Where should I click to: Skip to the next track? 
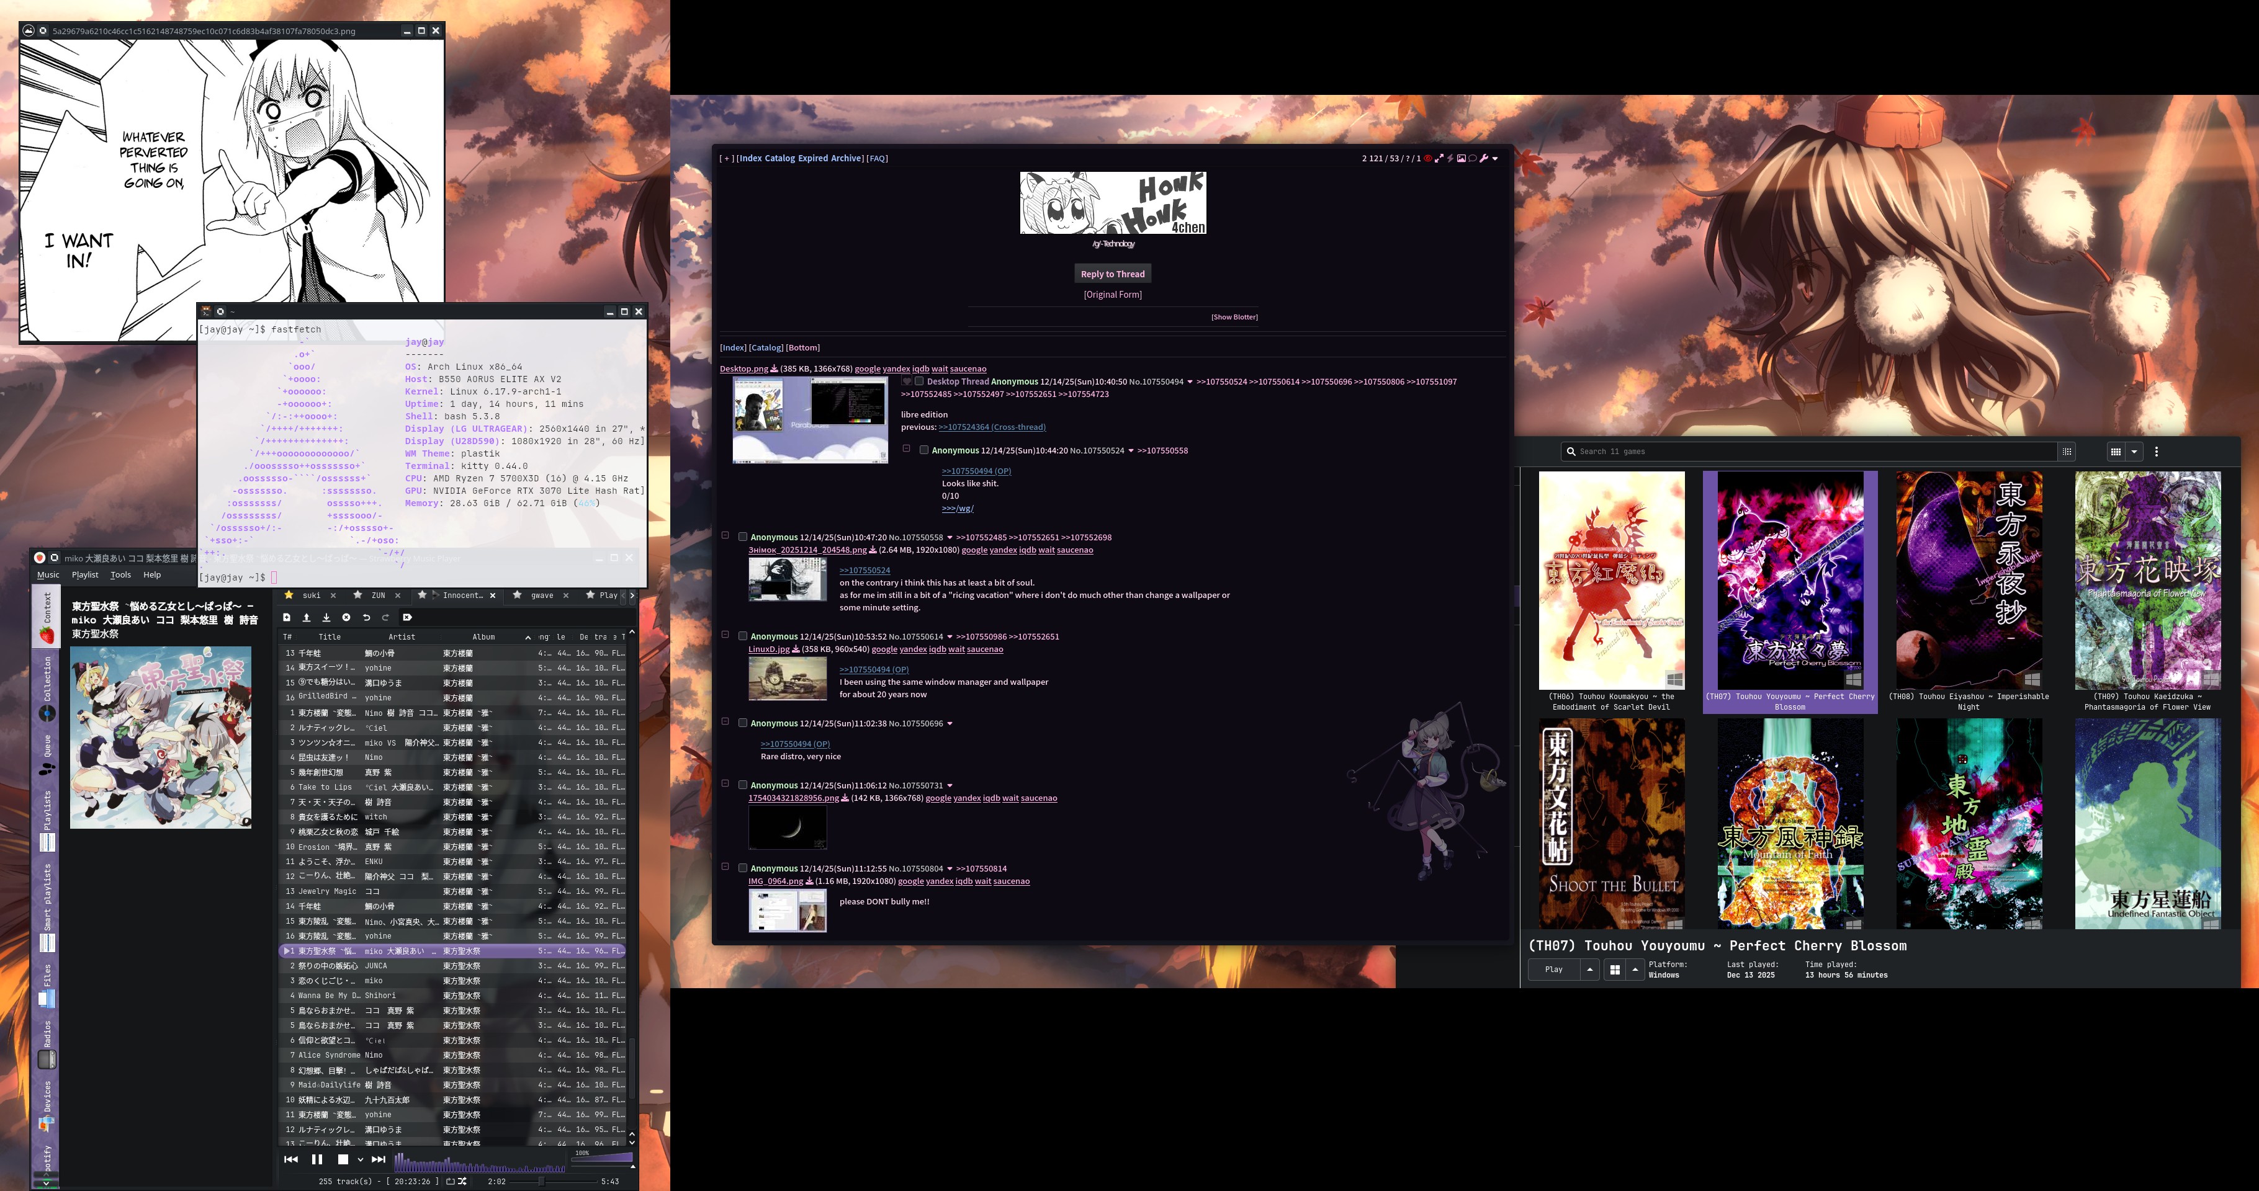[x=378, y=1159]
